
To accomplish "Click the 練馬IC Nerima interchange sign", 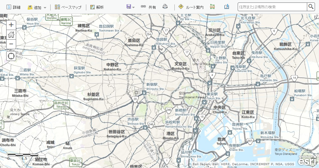I will (66, 21).
